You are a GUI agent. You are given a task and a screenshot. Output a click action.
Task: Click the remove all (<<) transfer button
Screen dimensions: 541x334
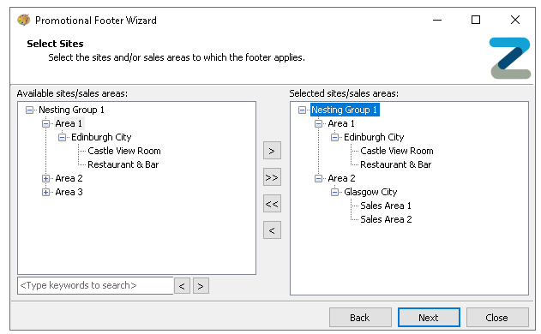point(272,204)
